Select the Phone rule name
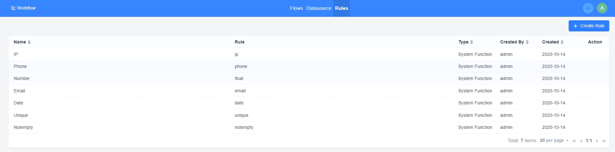This screenshot has width=615, height=152. 20,67
